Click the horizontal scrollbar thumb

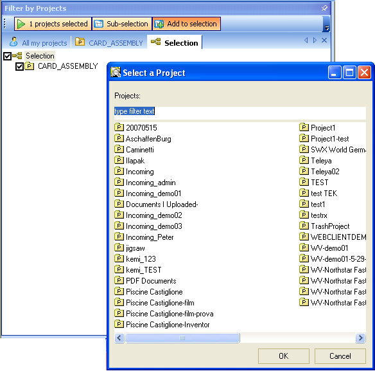click(x=182, y=338)
